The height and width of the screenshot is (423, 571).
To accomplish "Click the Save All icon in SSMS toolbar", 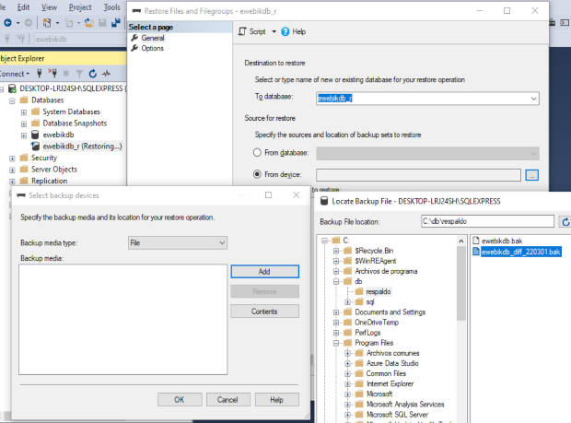I will [x=116, y=23].
